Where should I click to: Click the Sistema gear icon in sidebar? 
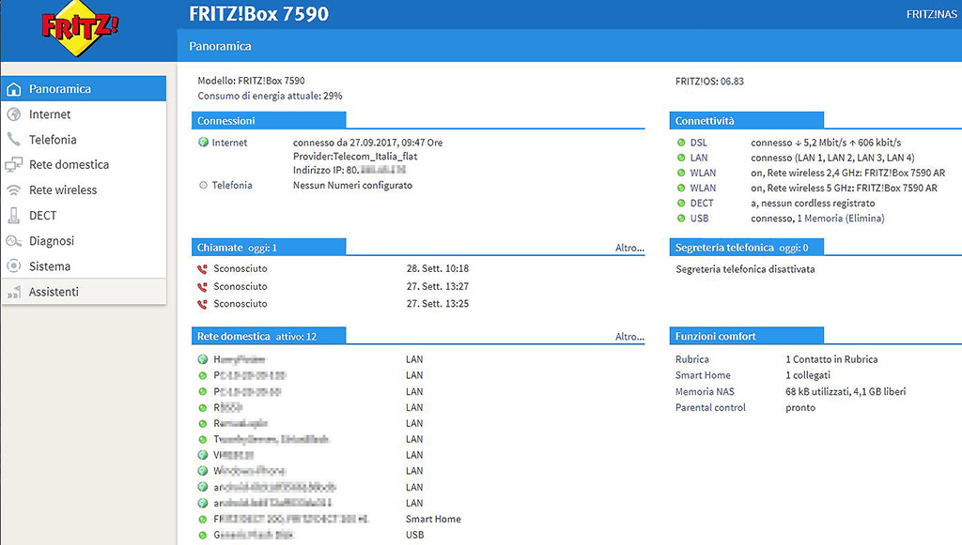[x=14, y=266]
